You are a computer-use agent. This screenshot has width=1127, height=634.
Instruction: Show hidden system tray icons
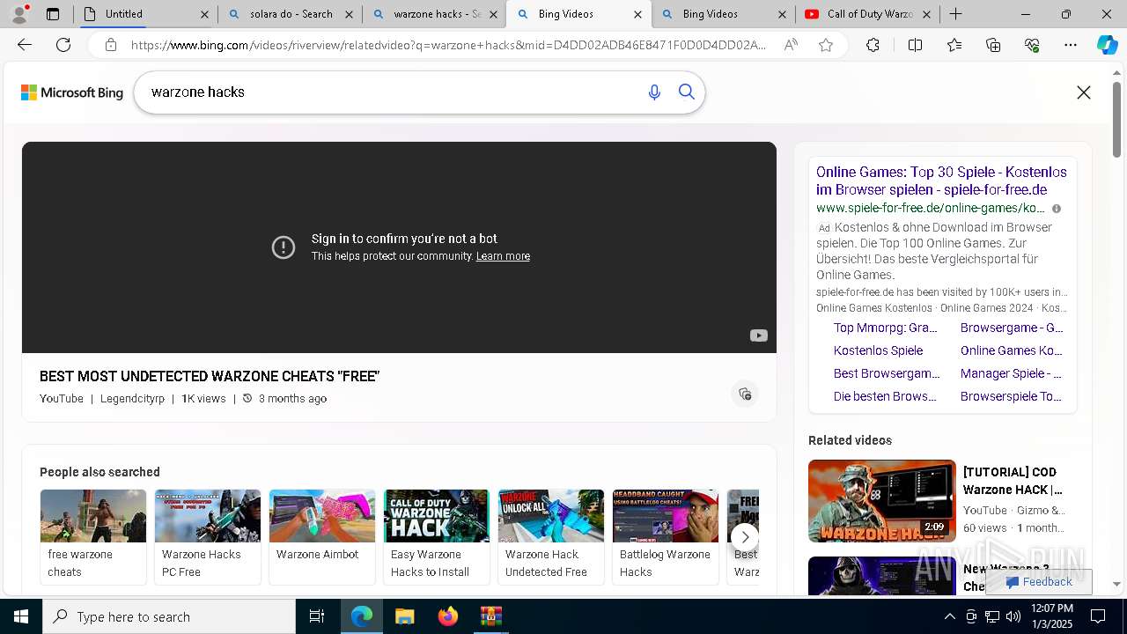tap(949, 616)
